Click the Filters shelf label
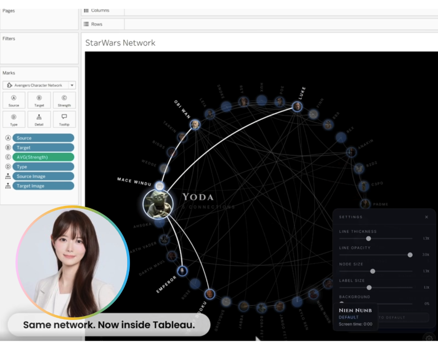This screenshot has height=350, width=438. (x=9, y=38)
